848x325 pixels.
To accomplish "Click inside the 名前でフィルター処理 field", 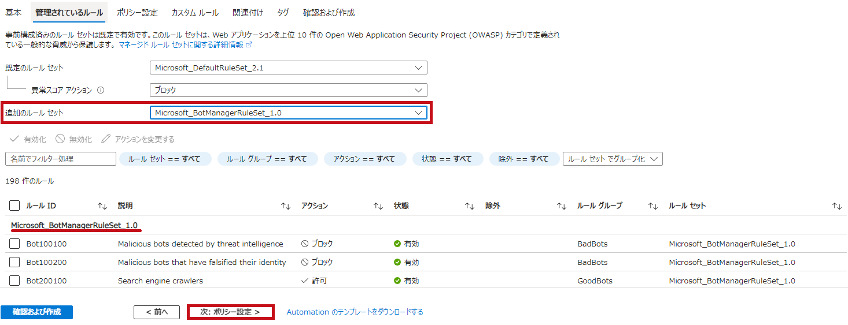I will coord(61,159).
